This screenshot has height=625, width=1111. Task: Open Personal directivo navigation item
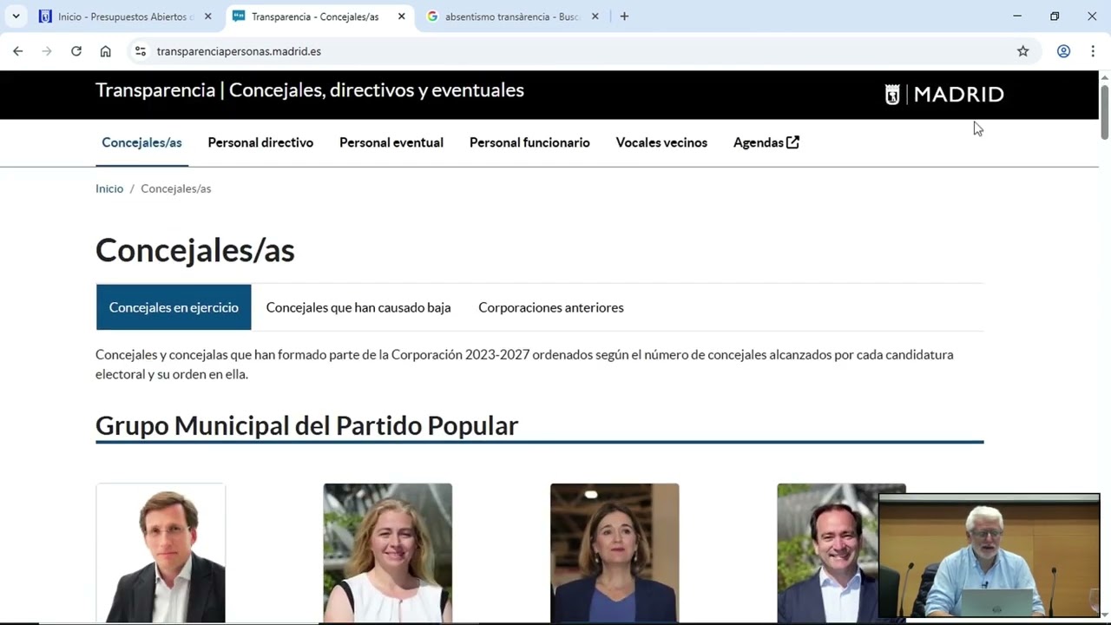click(x=260, y=142)
